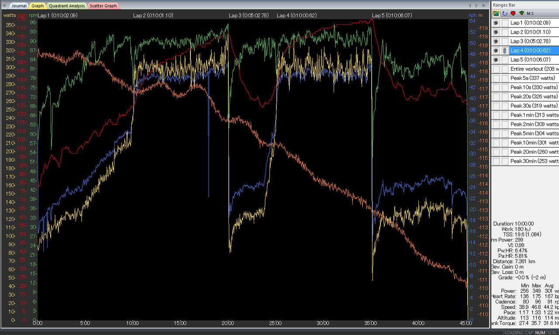Click the link icon on the Lap 4 row
The image size is (559, 335).
coord(504,50)
